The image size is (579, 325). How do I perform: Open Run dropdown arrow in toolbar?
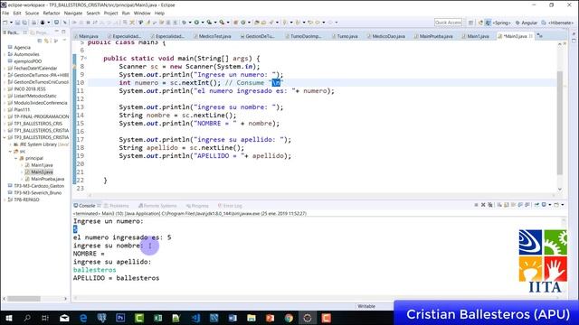pos(203,23)
